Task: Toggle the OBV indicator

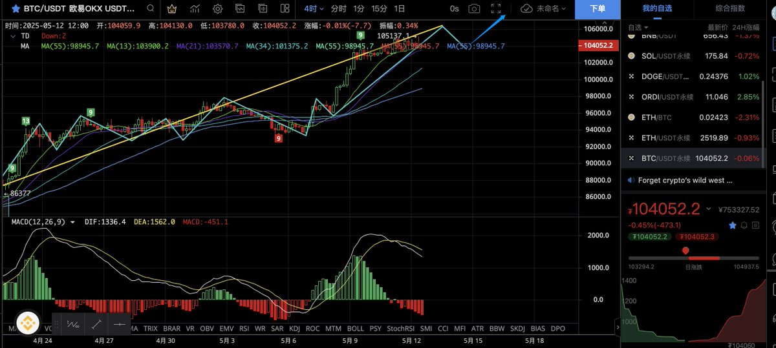Action: 207,329
